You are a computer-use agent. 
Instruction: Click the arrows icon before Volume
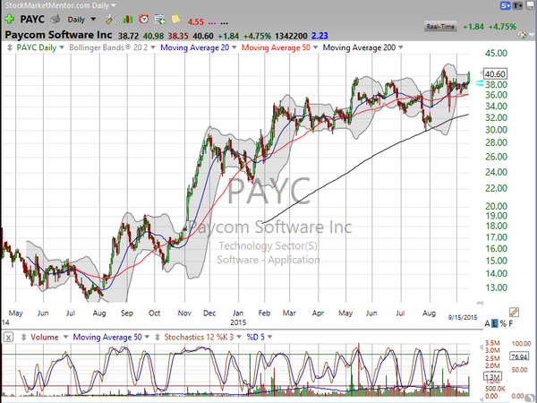[x=23, y=338]
